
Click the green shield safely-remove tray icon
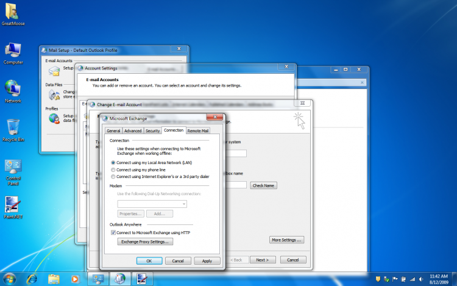pyautogui.click(x=386, y=279)
